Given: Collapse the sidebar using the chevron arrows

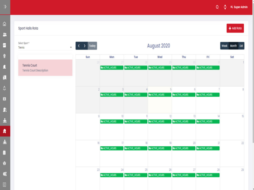Looking at the screenshot, I should [4, 7].
